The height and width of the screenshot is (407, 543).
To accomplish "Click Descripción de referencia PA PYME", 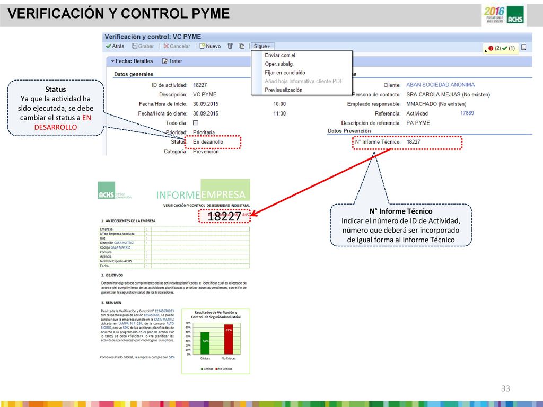I will (418, 123).
